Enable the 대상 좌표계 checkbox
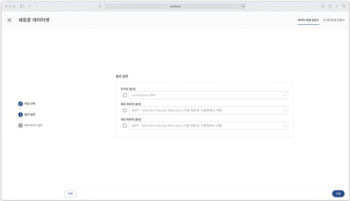Image resolution: width=350 pixels, height=201 pixels. coord(125,126)
